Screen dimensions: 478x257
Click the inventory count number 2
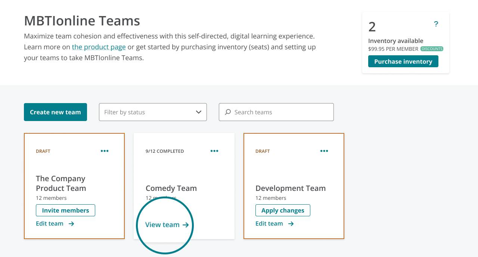(372, 27)
